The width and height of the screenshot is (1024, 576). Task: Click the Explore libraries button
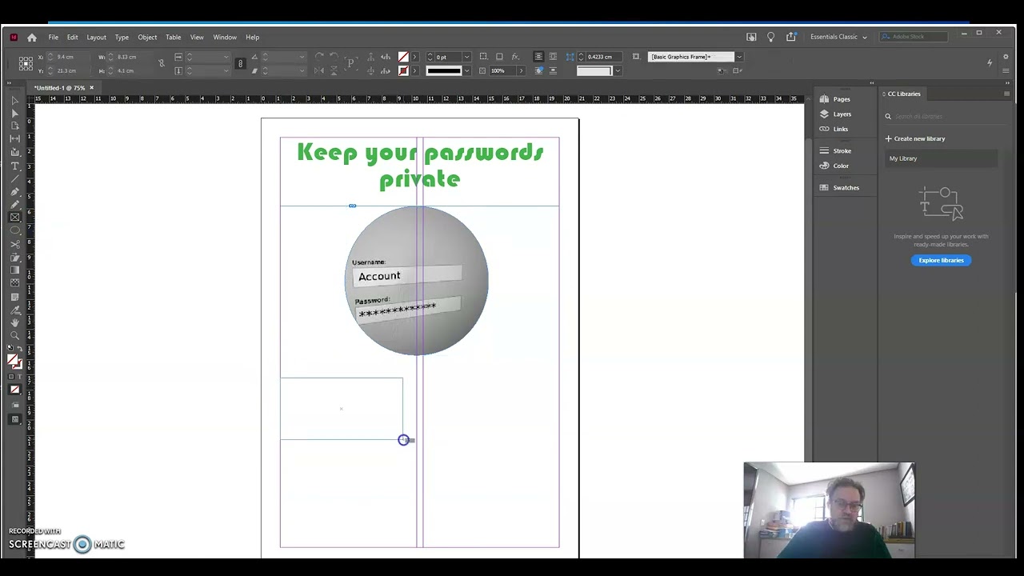pyautogui.click(x=941, y=260)
